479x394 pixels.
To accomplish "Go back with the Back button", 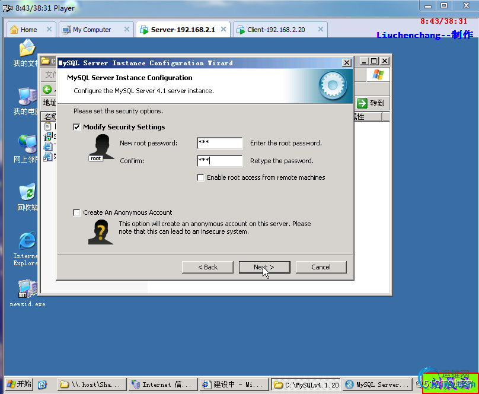I will tap(207, 267).
